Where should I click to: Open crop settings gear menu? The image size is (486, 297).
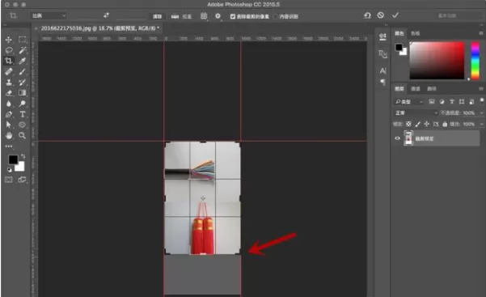[x=218, y=16]
